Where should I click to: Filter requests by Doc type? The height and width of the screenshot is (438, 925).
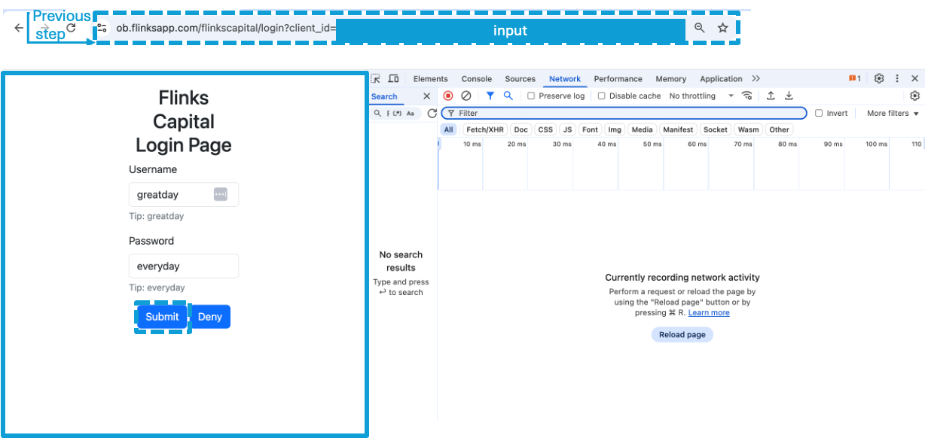tap(521, 129)
